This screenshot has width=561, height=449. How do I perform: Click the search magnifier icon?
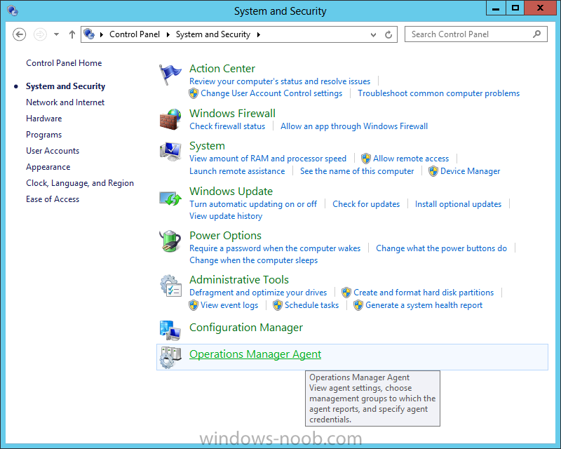pyautogui.click(x=536, y=34)
